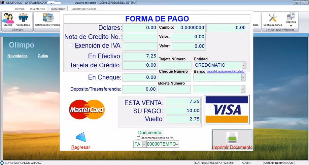Click the MasterCard logo
This screenshot has height=165, width=309.
pyautogui.click(x=87, y=110)
